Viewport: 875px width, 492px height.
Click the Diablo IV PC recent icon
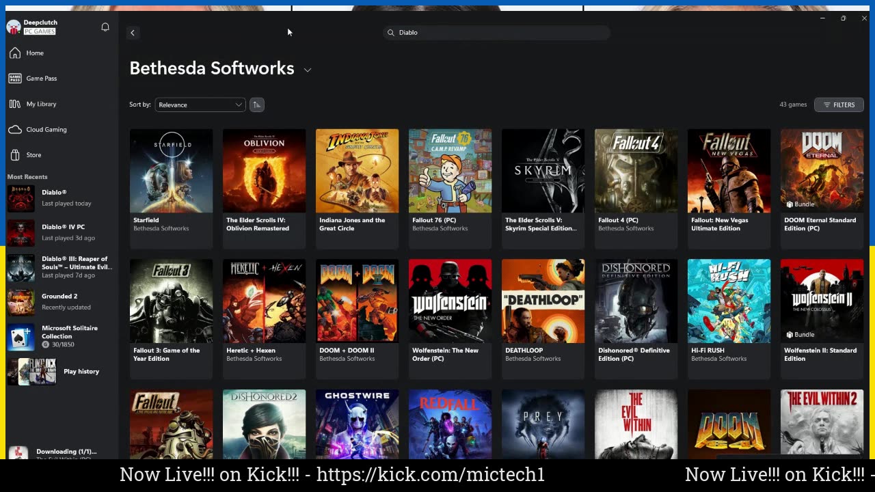click(21, 232)
